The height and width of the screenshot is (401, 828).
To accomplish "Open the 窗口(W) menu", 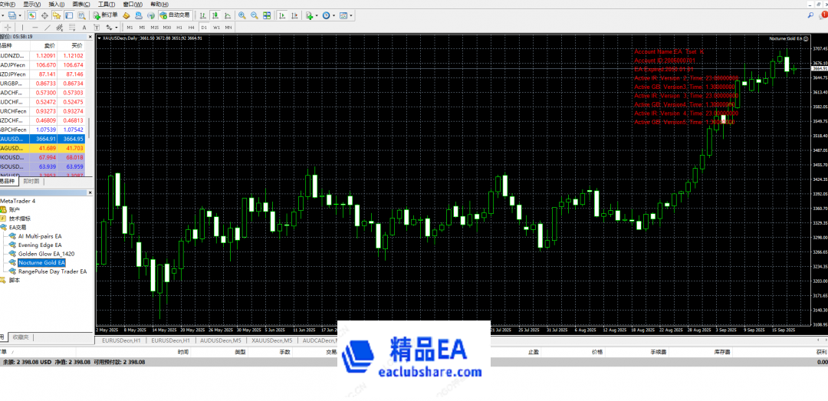I will click(x=133, y=5).
